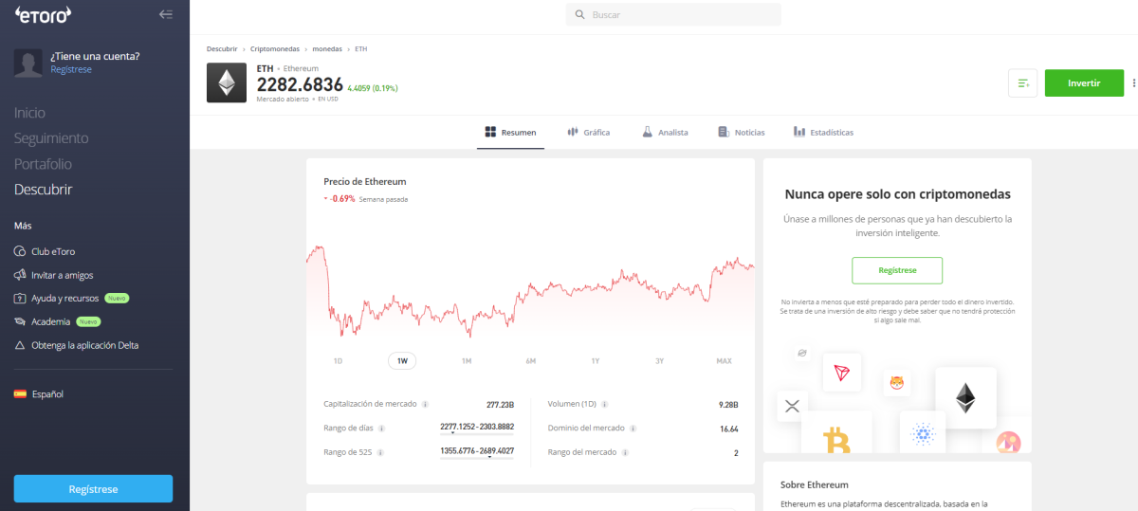
Task: Select the 1Y chart range
Action: tap(596, 361)
